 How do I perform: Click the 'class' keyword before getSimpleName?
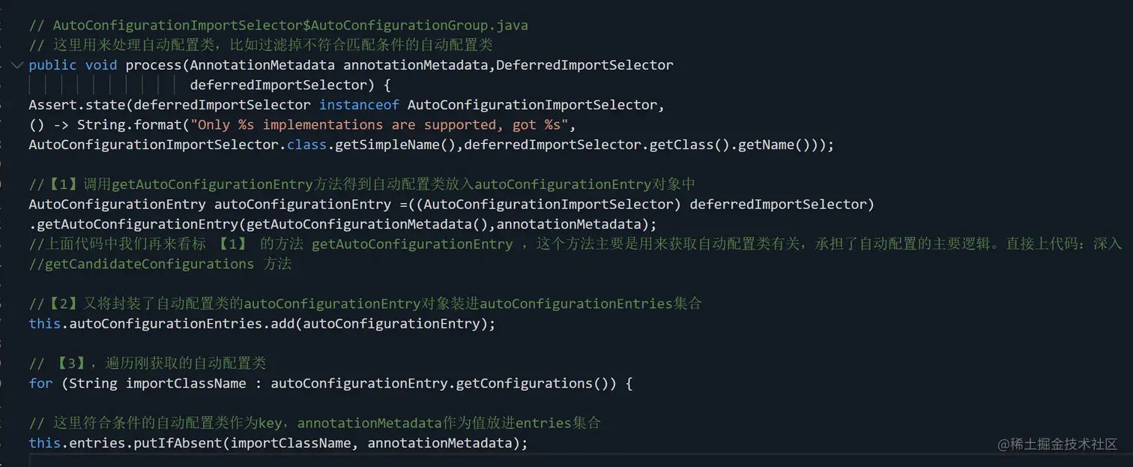pos(306,145)
